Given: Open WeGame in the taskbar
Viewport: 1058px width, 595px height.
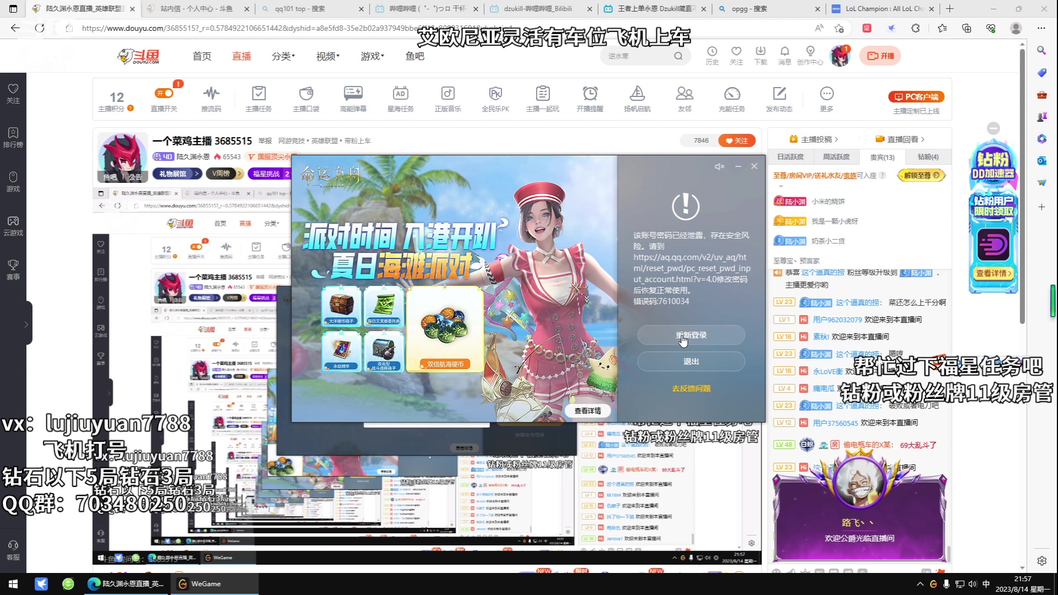Looking at the screenshot, I should 214,584.
